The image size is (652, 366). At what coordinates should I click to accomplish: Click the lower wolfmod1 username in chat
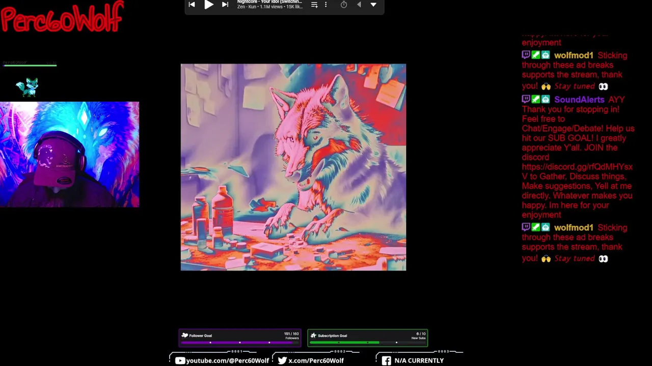click(x=574, y=228)
